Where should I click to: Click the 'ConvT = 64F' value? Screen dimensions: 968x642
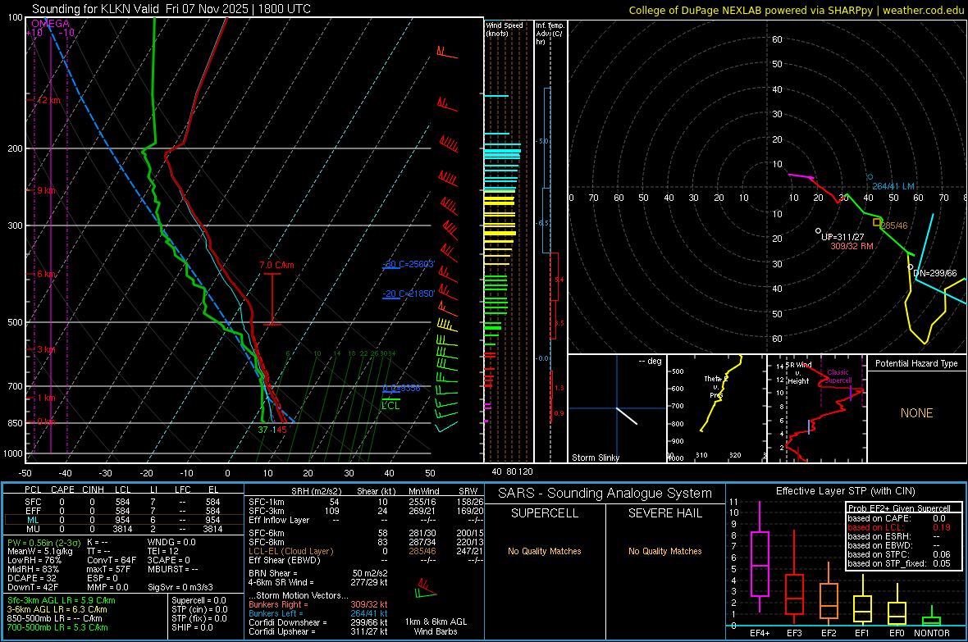112,561
